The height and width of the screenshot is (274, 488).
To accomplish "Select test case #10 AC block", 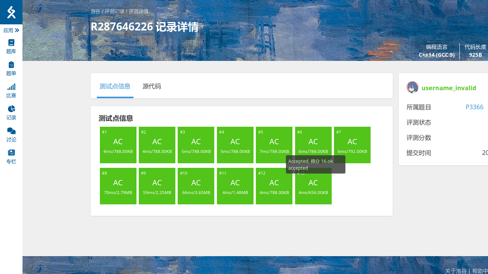I will pyautogui.click(x=196, y=186).
